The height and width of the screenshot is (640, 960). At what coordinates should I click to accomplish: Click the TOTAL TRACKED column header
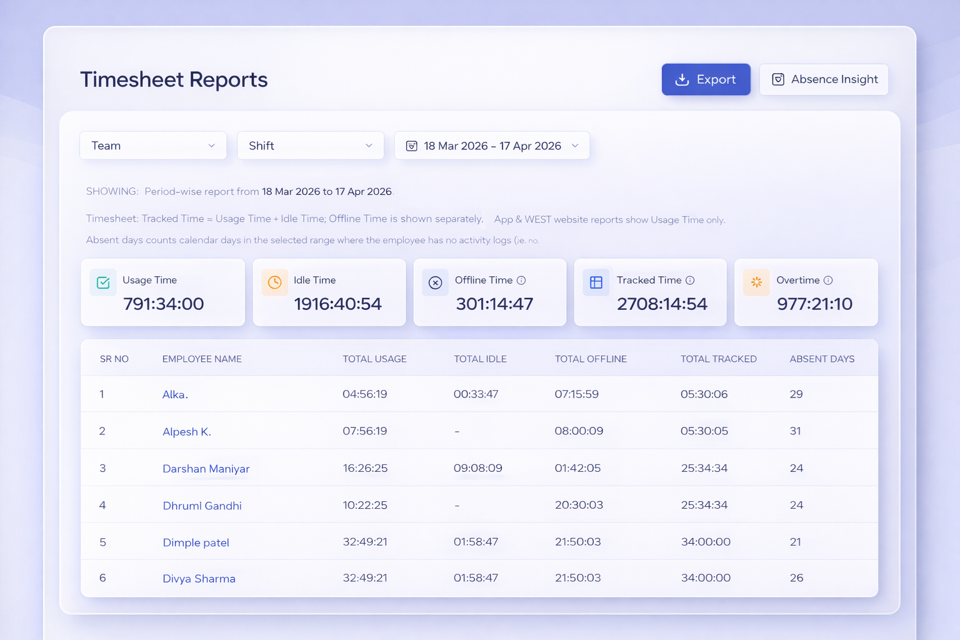click(719, 359)
